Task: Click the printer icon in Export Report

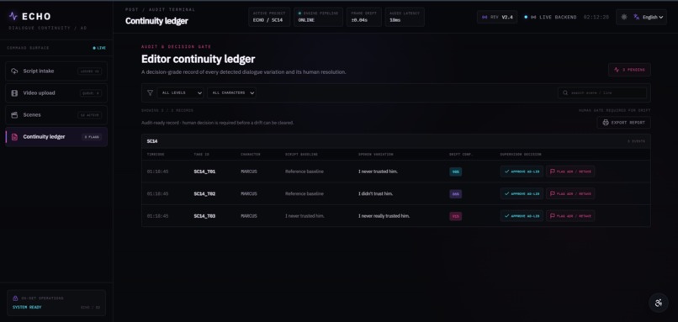Action: pyautogui.click(x=606, y=123)
